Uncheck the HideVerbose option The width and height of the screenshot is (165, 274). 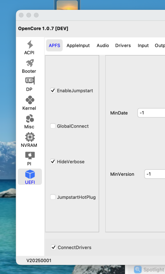click(53, 161)
